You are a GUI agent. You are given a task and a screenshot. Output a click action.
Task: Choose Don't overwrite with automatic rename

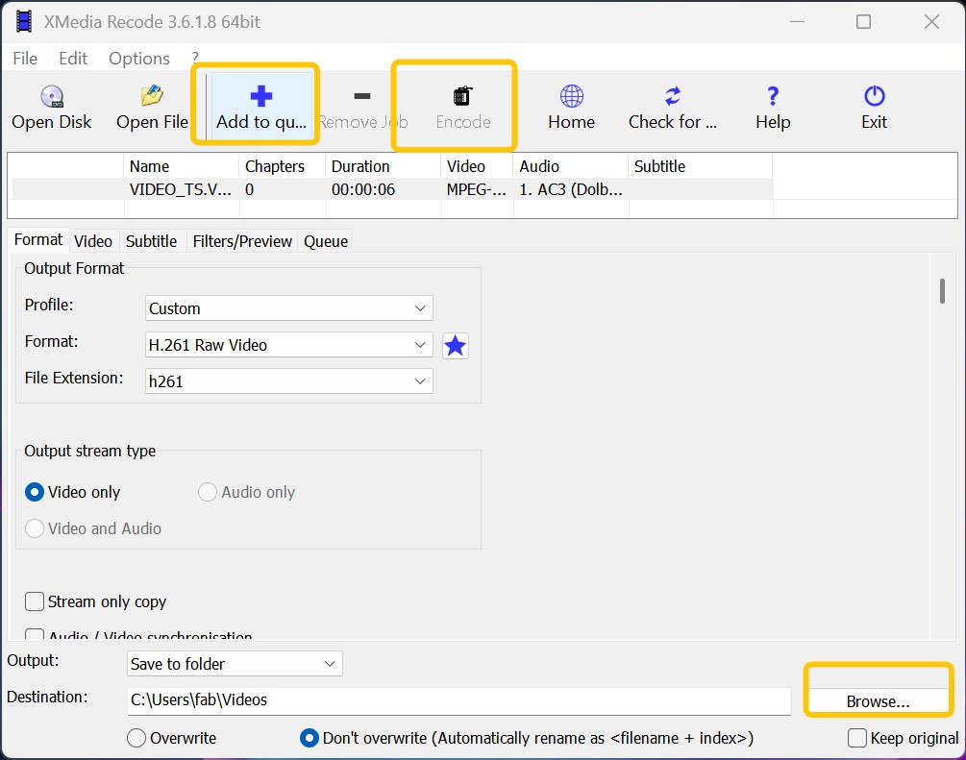click(x=310, y=738)
